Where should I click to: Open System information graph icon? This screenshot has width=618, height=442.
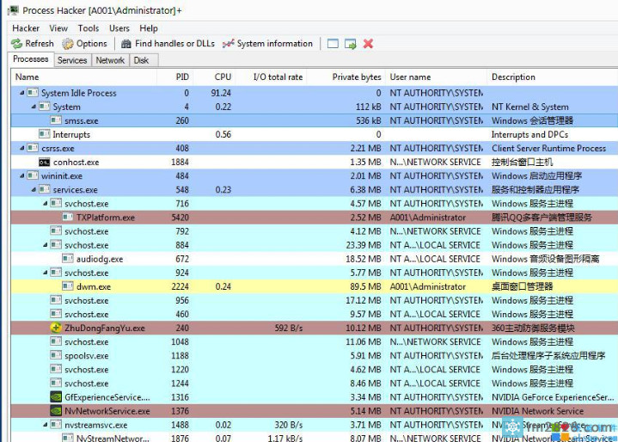pyautogui.click(x=228, y=44)
